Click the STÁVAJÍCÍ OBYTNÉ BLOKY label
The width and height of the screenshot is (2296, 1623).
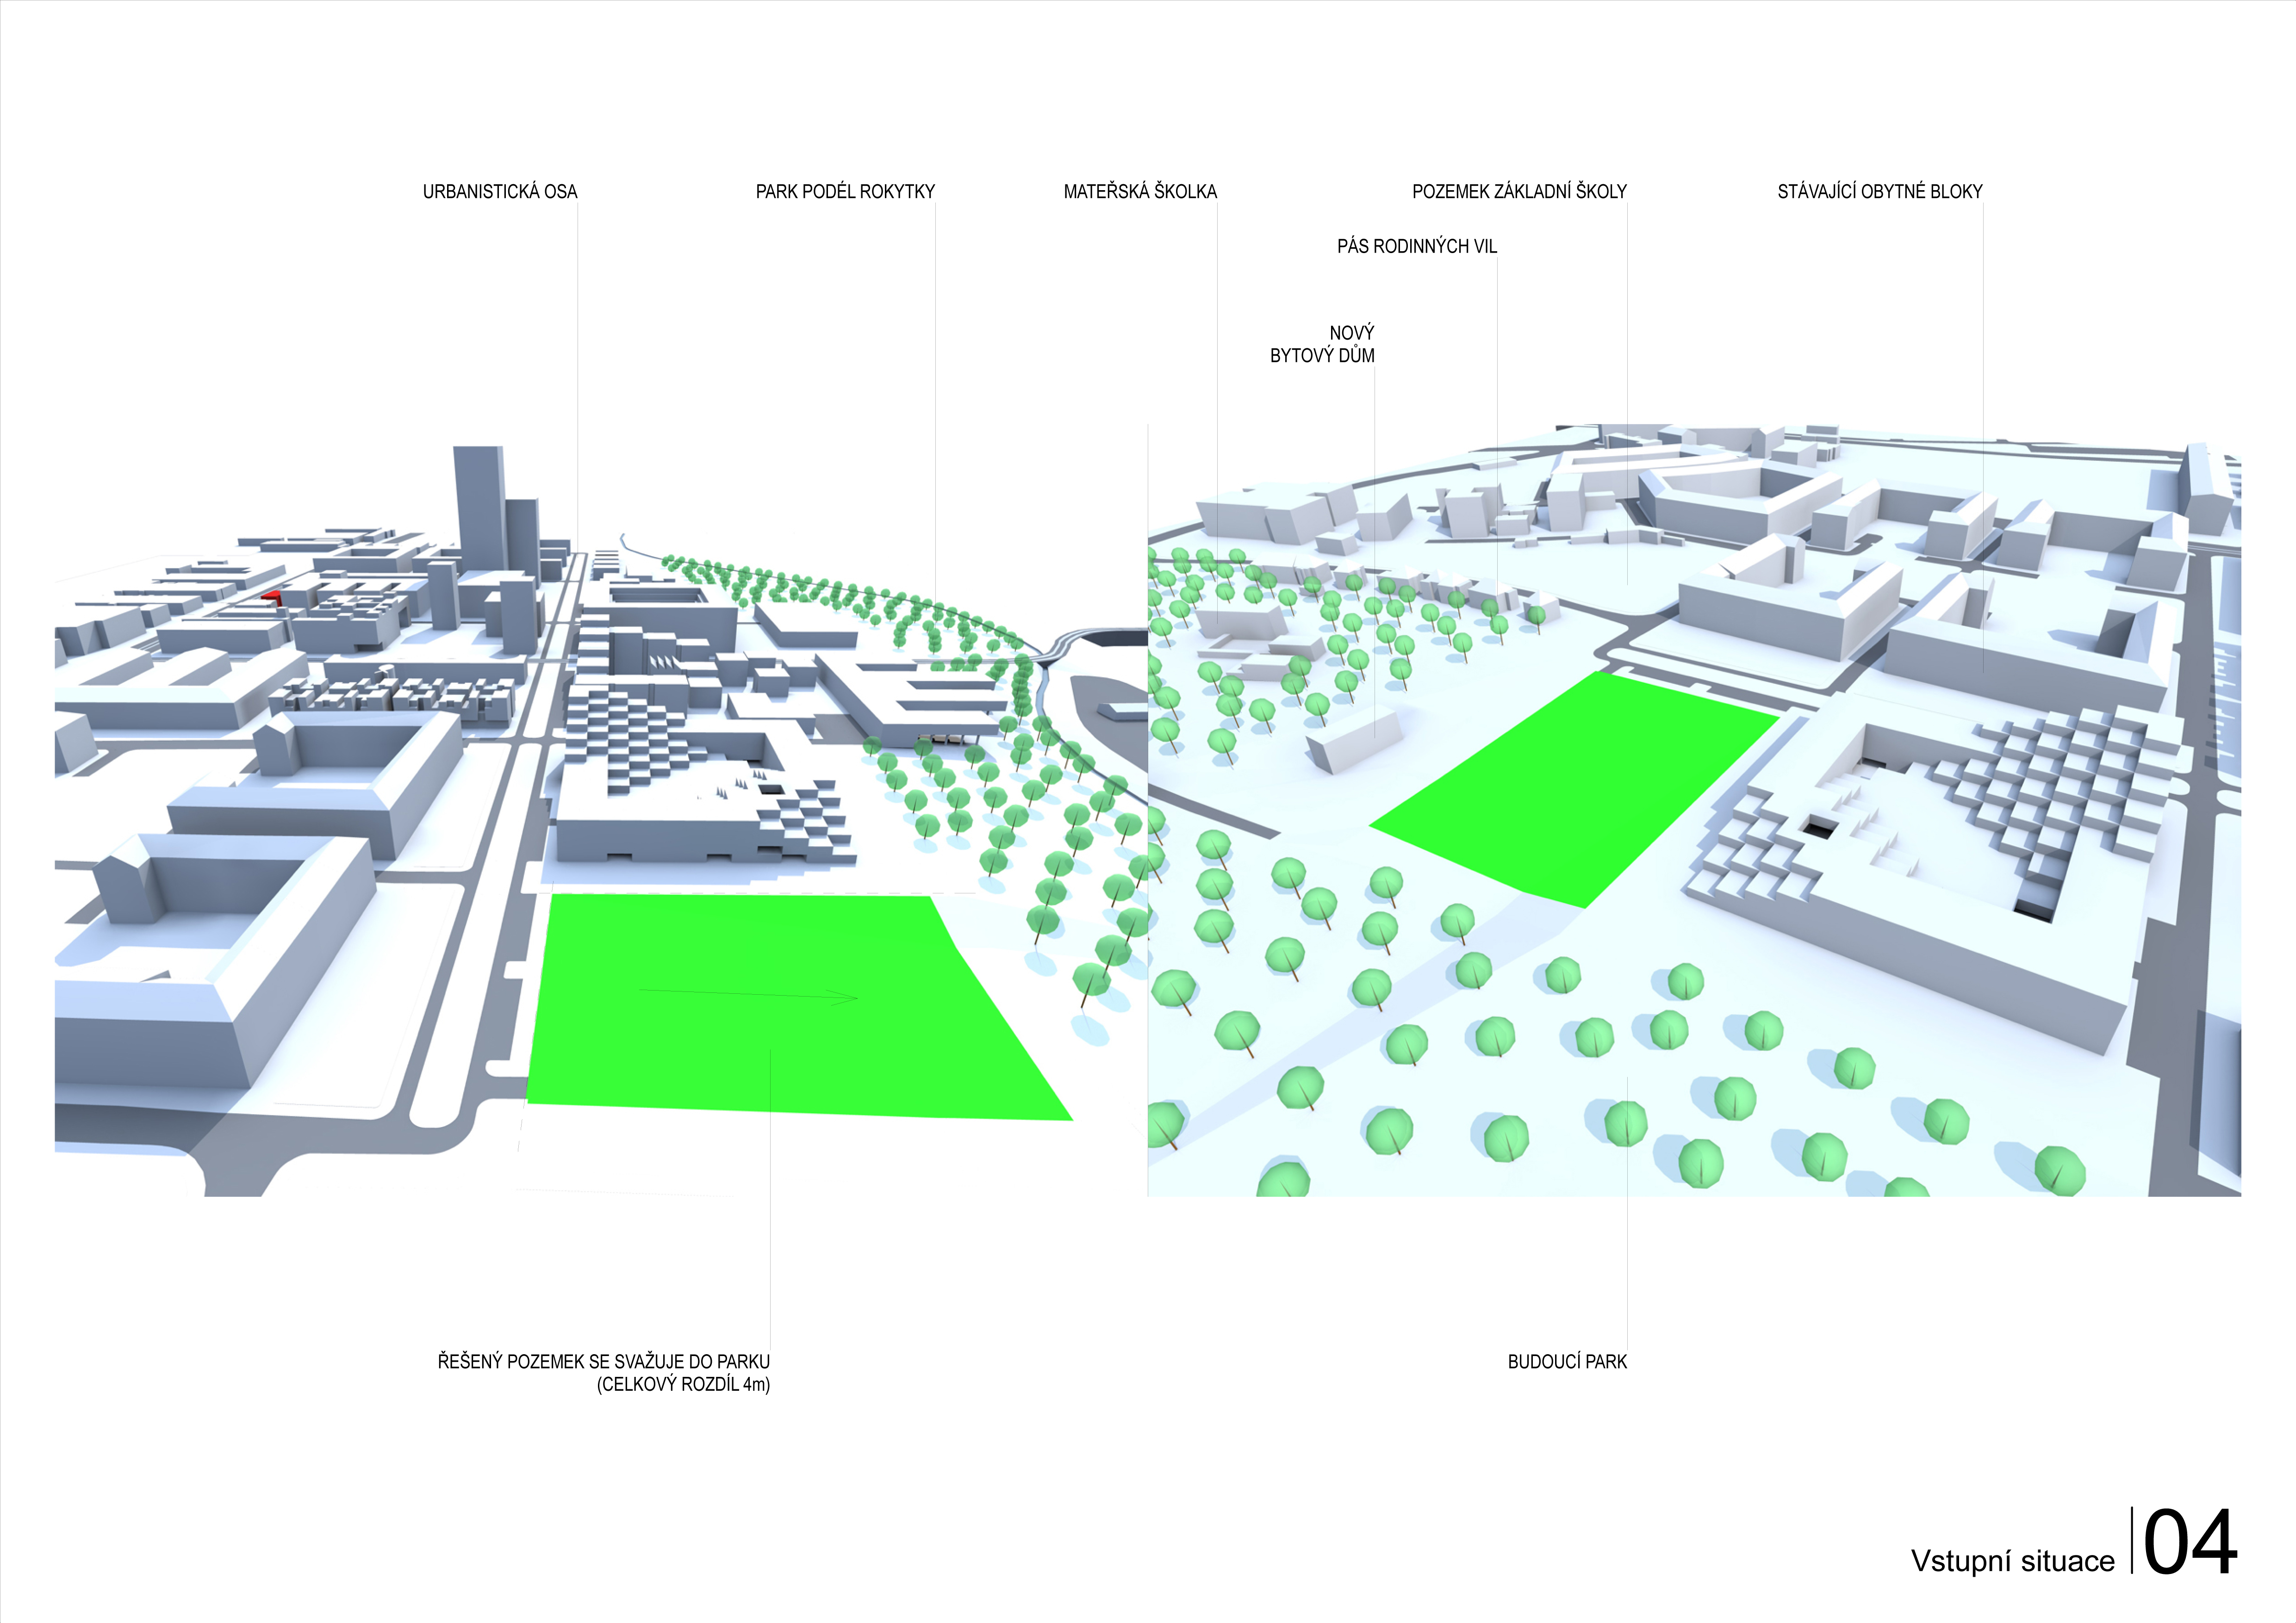click(1879, 191)
